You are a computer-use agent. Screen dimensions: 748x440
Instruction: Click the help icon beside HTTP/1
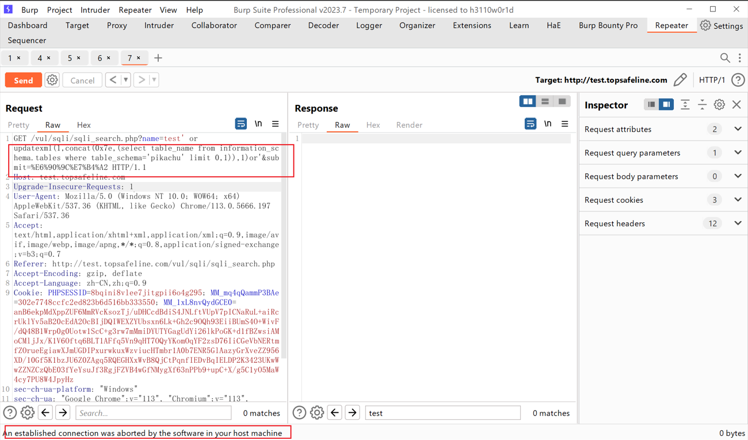point(738,80)
